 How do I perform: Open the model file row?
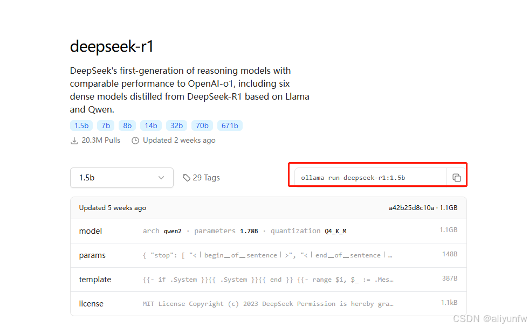(269, 231)
